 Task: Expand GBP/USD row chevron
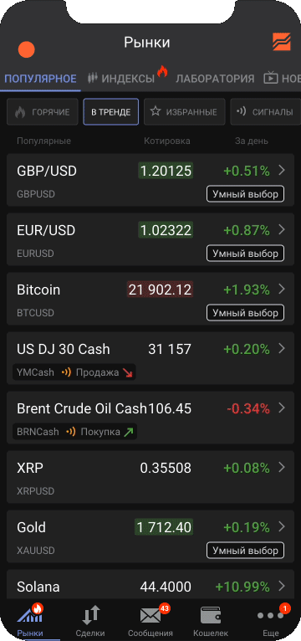[x=281, y=171]
